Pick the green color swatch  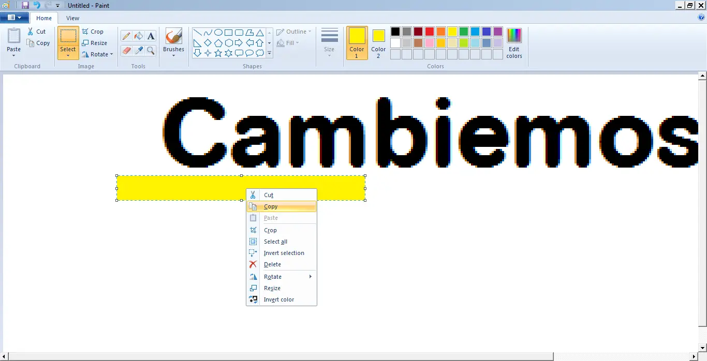coord(464,32)
